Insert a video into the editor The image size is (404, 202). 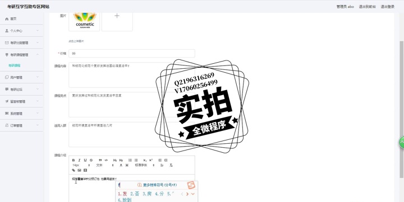[85, 170]
